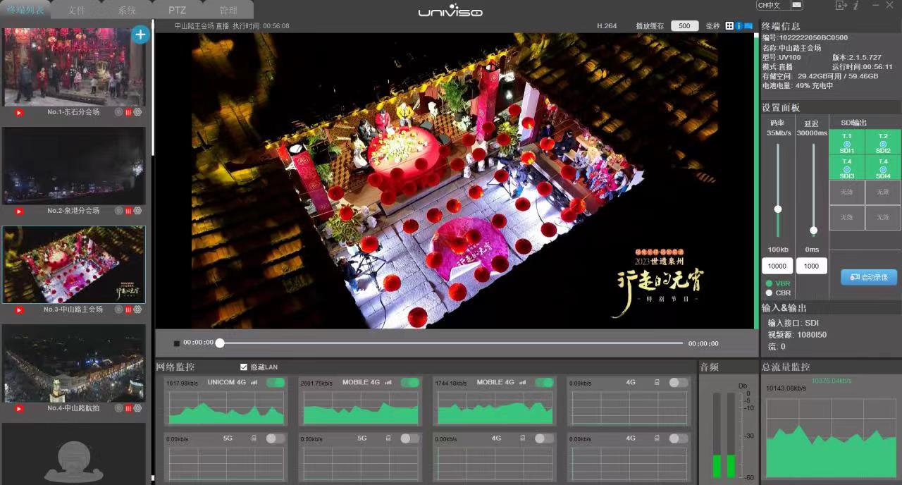
Task: Disable the MOBILE 4G toggle at 1744.18kb/s
Action: [544, 382]
